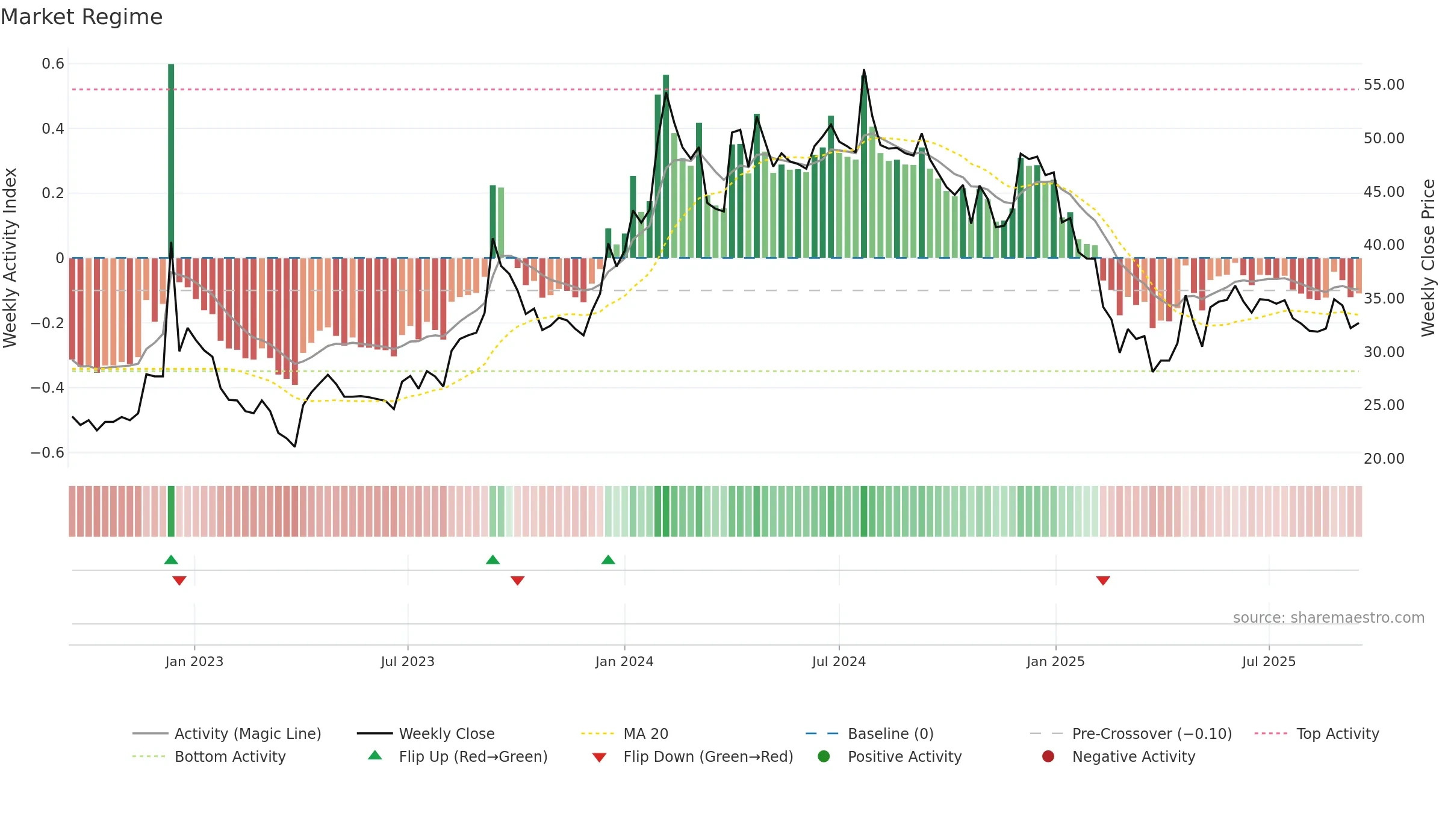Toggle Bottom Activity legend entry
The image size is (1445, 813).
209,756
